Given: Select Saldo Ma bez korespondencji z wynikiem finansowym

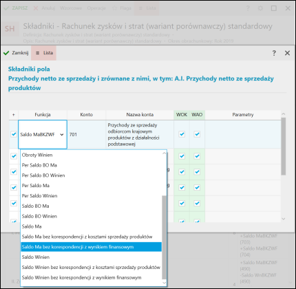Looking at the screenshot, I should click(x=92, y=247).
